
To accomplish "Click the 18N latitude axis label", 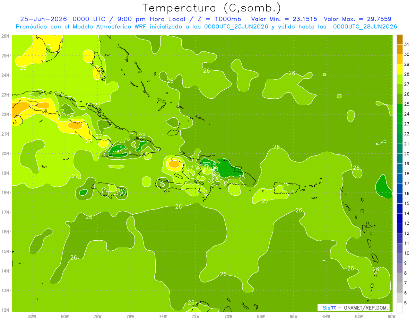I will pyautogui.click(x=5, y=193).
